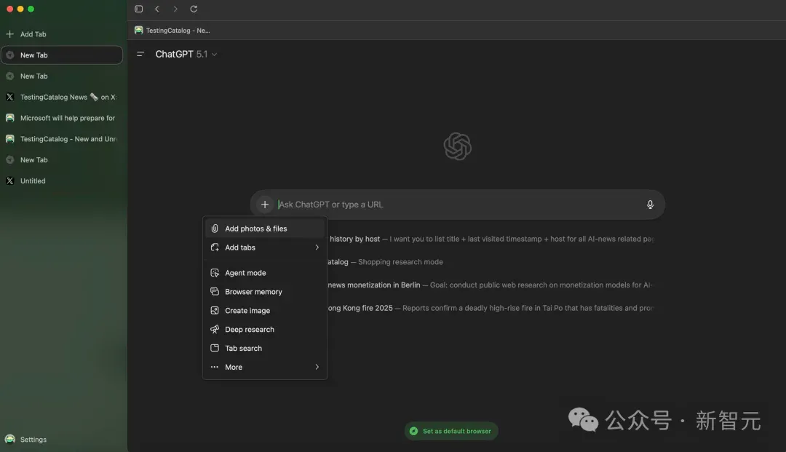Viewport: 786px width, 452px height.
Task: Click the plus icon beside Add Tab
Action: pos(9,34)
